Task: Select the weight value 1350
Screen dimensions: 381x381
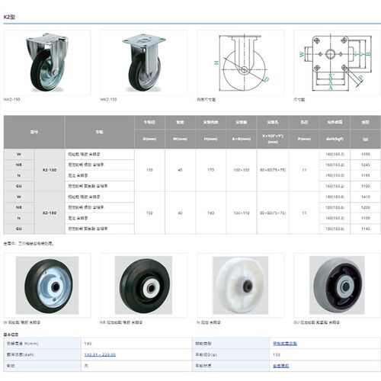Action: [366, 154]
